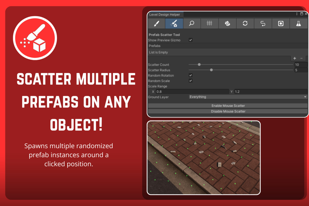Screen dimensions: 309x206
Task: Select the Paint Brush tool
Action: tap(156, 23)
